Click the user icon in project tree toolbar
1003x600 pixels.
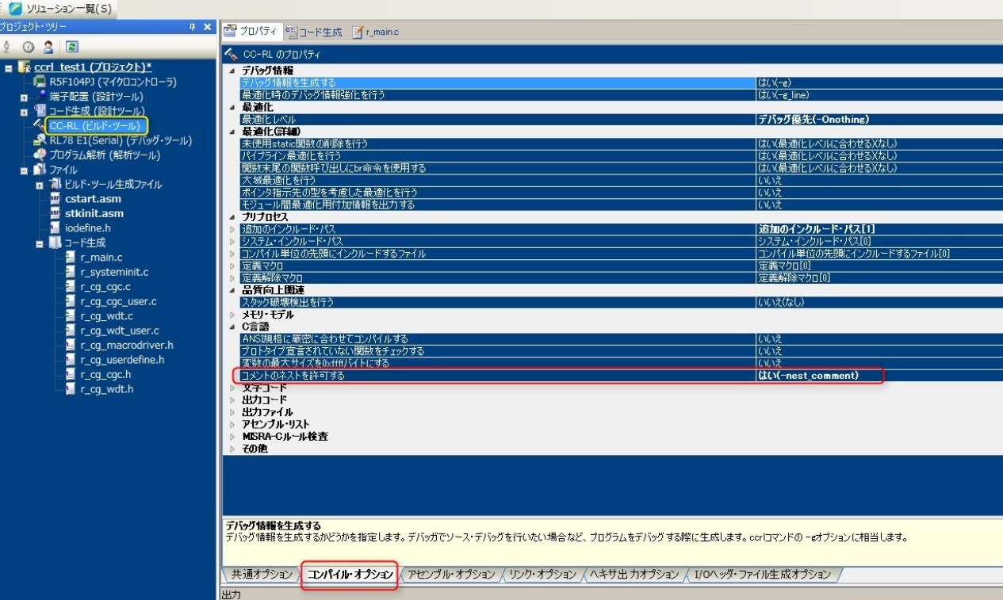(48, 47)
